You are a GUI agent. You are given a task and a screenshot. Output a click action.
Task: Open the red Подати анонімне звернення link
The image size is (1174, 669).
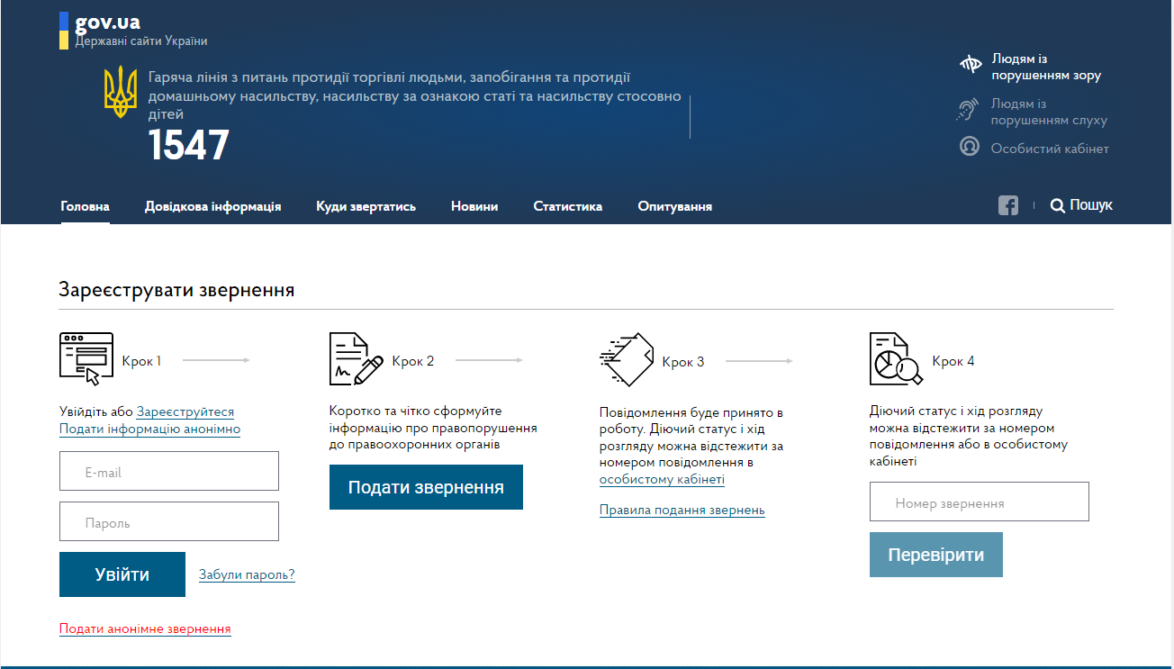[145, 628]
